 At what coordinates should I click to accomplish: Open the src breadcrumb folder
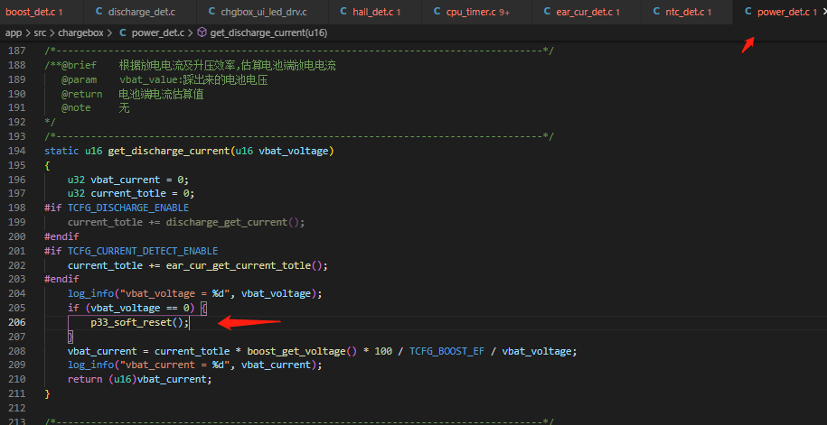pos(41,32)
